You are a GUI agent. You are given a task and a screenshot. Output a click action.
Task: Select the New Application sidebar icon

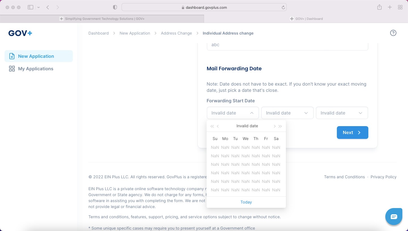[12, 56]
